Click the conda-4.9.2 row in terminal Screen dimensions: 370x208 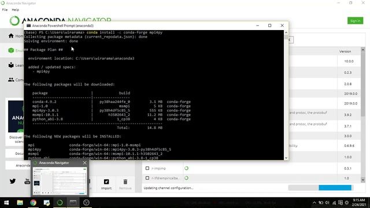point(112,102)
